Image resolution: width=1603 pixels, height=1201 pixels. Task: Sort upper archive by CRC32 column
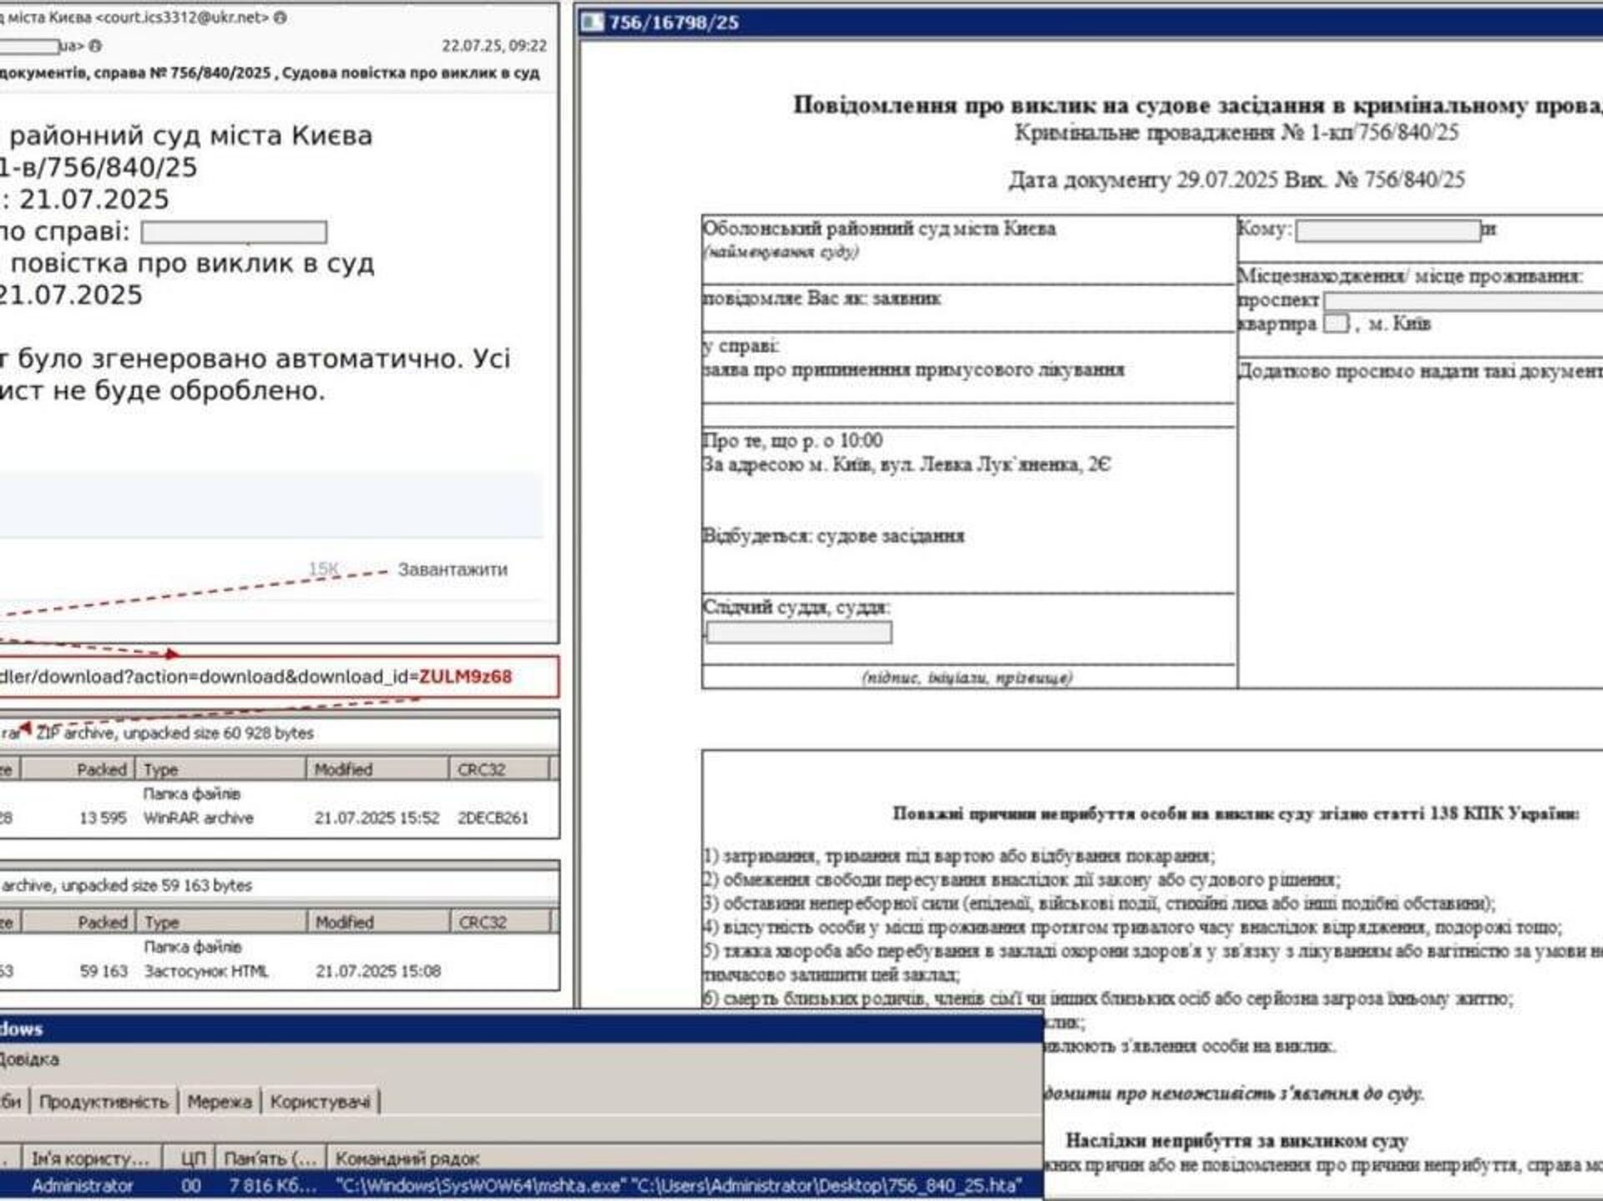(481, 769)
